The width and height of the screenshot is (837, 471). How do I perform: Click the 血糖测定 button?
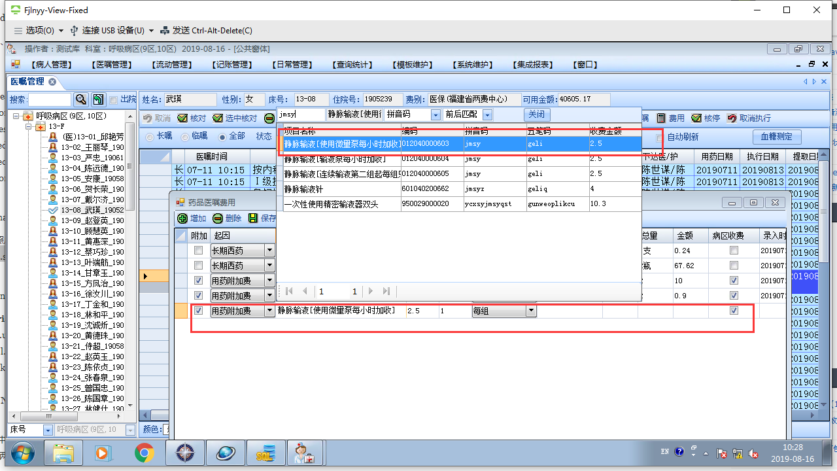click(777, 137)
